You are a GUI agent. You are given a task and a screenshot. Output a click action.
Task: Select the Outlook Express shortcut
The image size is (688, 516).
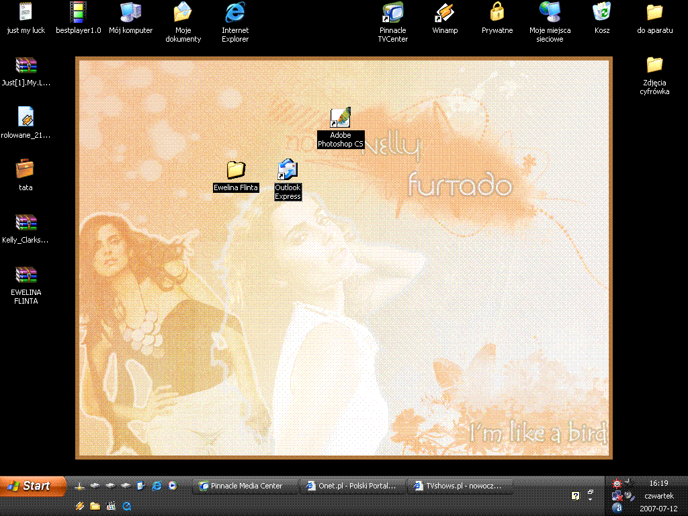288,170
